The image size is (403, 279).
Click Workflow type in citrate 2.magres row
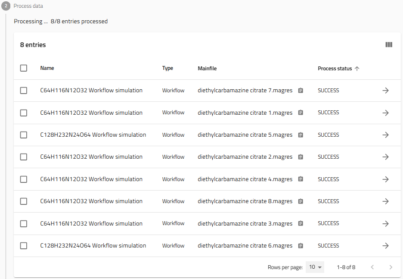[173, 157]
